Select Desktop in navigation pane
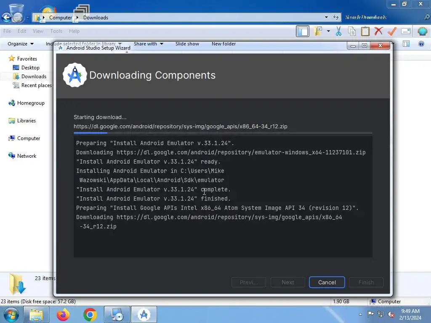431x323 pixels. (x=30, y=68)
